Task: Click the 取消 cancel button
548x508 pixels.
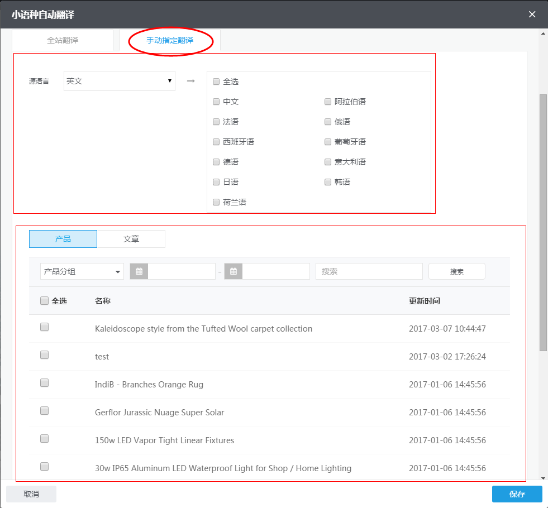Action: coord(31,494)
